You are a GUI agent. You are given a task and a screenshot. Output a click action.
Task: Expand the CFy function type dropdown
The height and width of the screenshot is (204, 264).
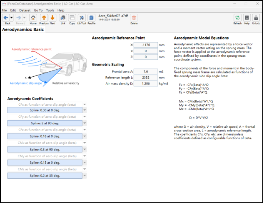(x=85, y=117)
